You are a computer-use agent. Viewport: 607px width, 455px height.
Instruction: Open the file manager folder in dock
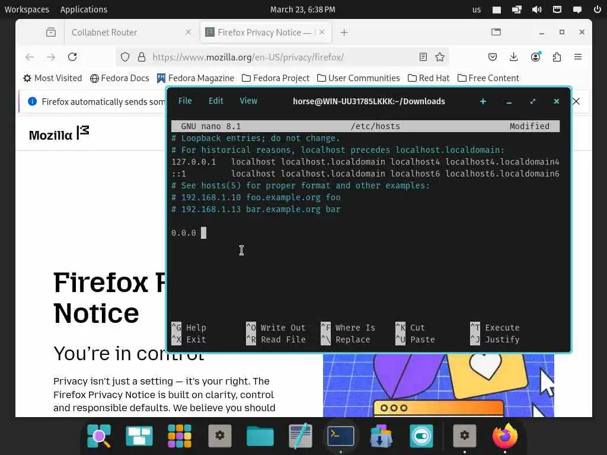pyautogui.click(x=260, y=437)
